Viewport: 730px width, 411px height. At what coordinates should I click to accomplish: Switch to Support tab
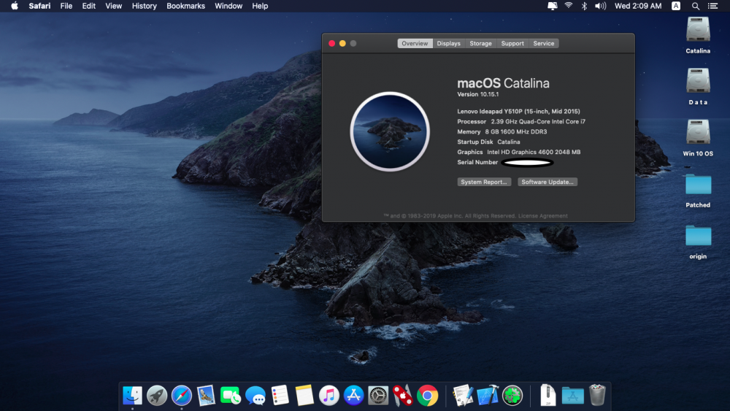click(512, 43)
